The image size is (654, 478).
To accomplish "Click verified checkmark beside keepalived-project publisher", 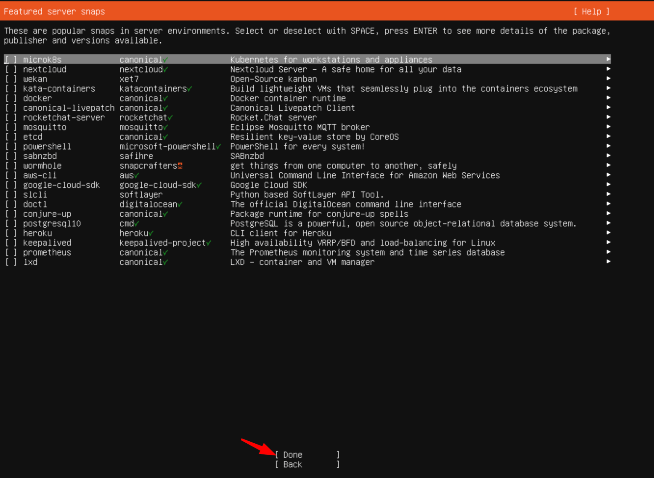I will click(209, 243).
